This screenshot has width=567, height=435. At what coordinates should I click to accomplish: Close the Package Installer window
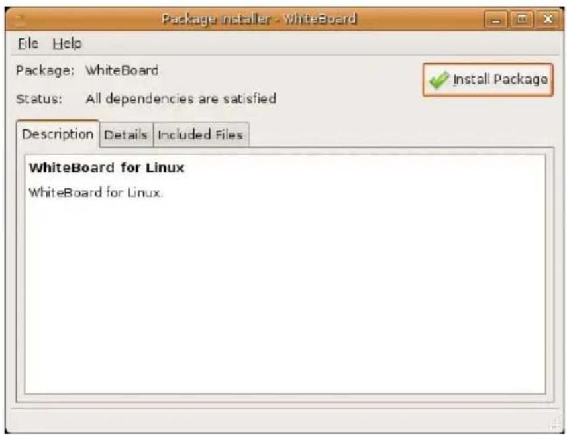click(548, 19)
